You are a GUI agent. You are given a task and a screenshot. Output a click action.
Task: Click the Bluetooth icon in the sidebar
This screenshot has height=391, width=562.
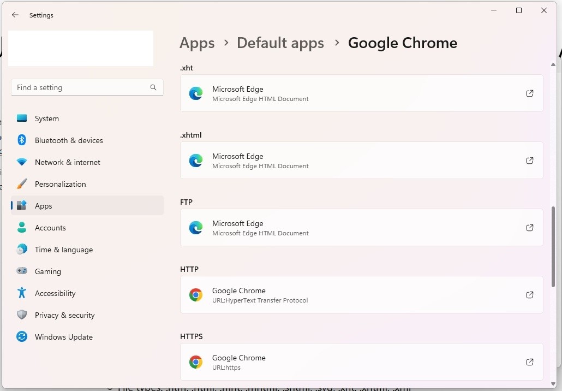pos(22,140)
